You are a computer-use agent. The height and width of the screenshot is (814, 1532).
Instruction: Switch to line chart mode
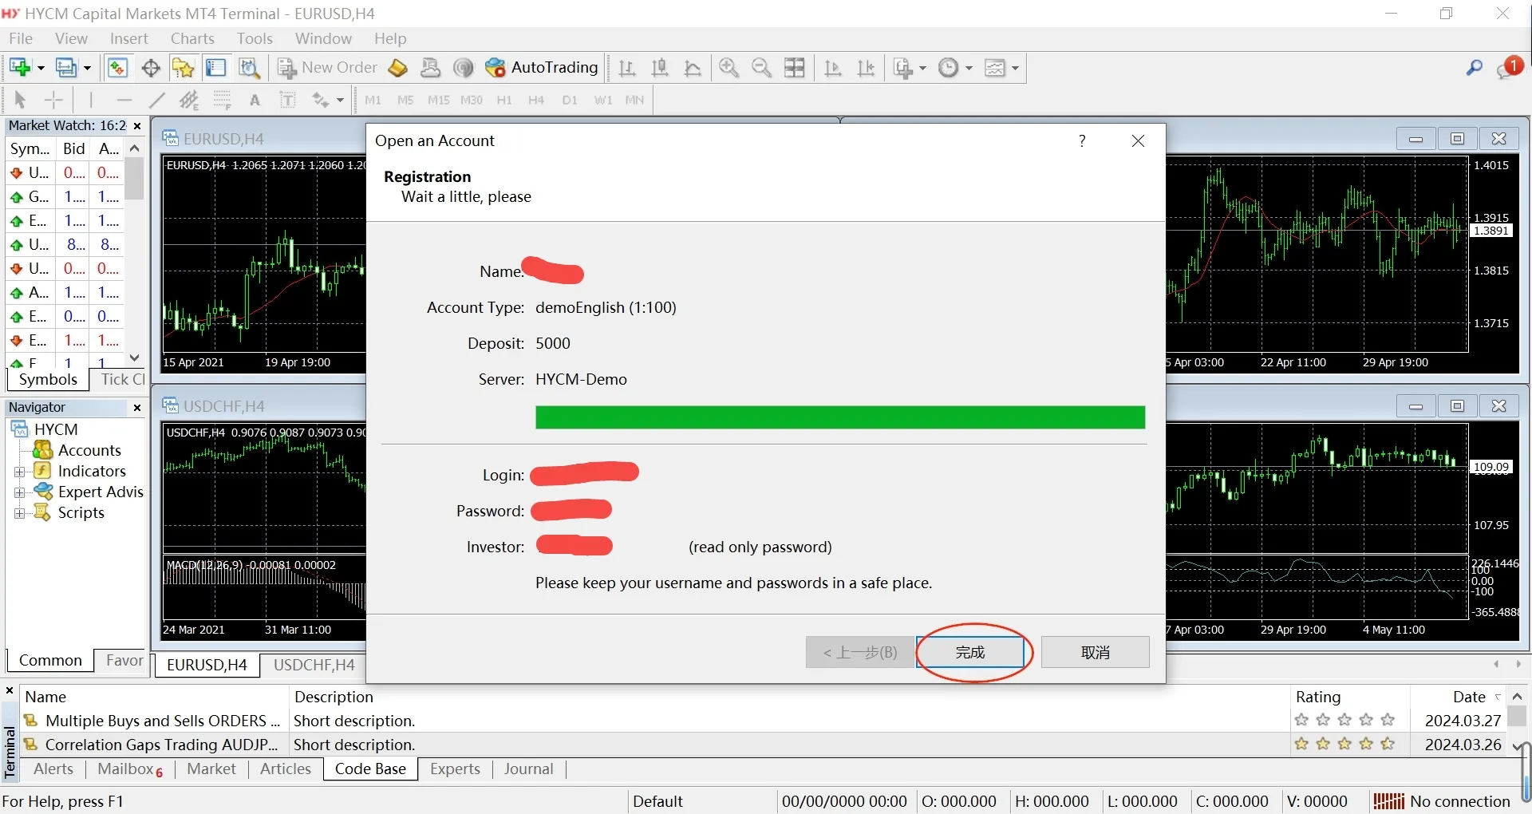(693, 68)
